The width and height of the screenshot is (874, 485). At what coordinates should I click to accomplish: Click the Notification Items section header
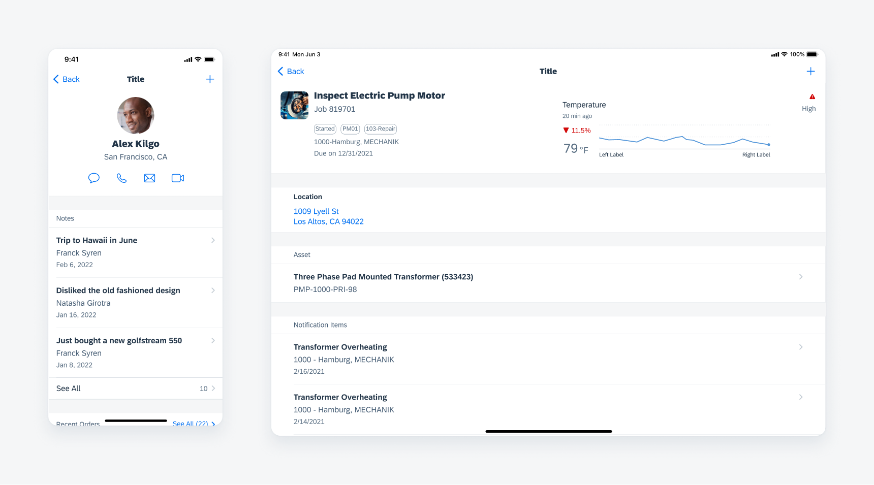point(320,325)
